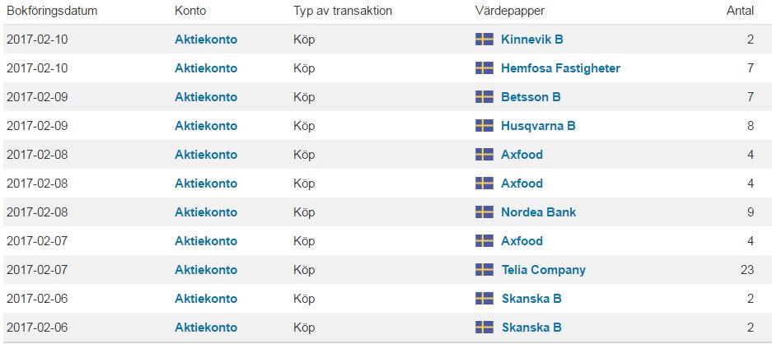Screen dimensions: 772x344
Task: Click the flag icon beside Nordea Bank
Action: pyautogui.click(x=484, y=212)
